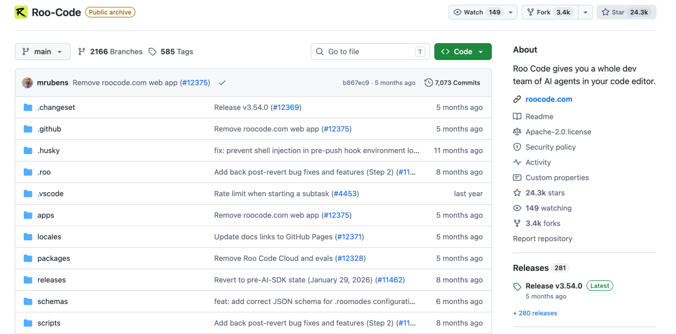
Task: Click 'fix: prevent shell injection' commit message
Action: click(317, 150)
